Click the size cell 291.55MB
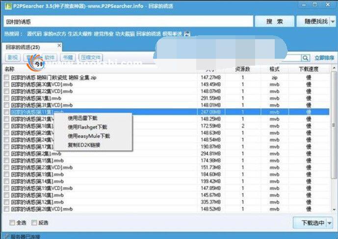 click(210, 98)
